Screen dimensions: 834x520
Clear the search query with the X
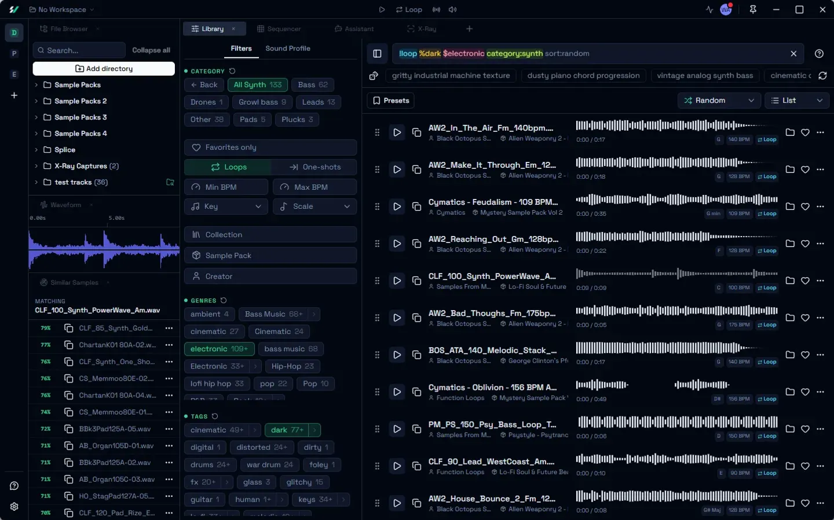pyautogui.click(x=793, y=53)
